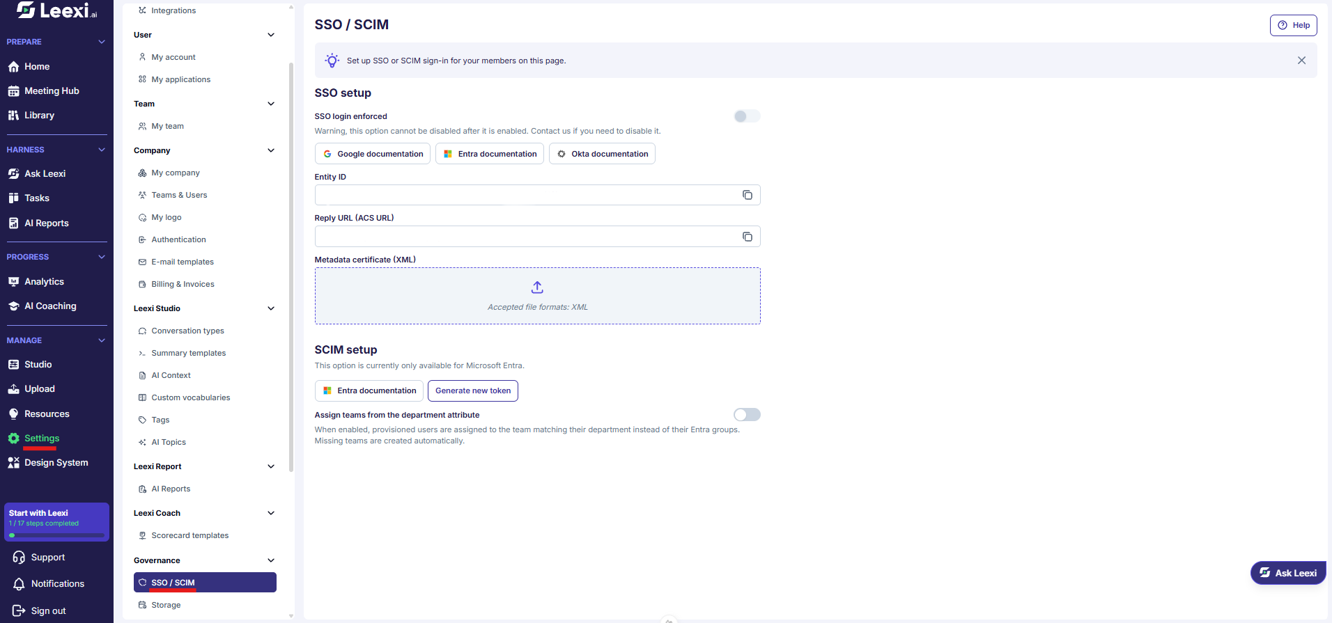Open the Library icon
The width and height of the screenshot is (1332, 623).
click(13, 116)
